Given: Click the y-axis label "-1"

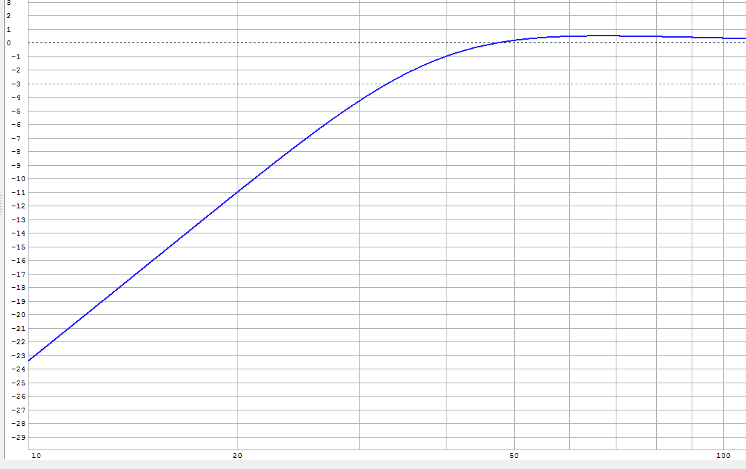Looking at the screenshot, I should (16, 57).
